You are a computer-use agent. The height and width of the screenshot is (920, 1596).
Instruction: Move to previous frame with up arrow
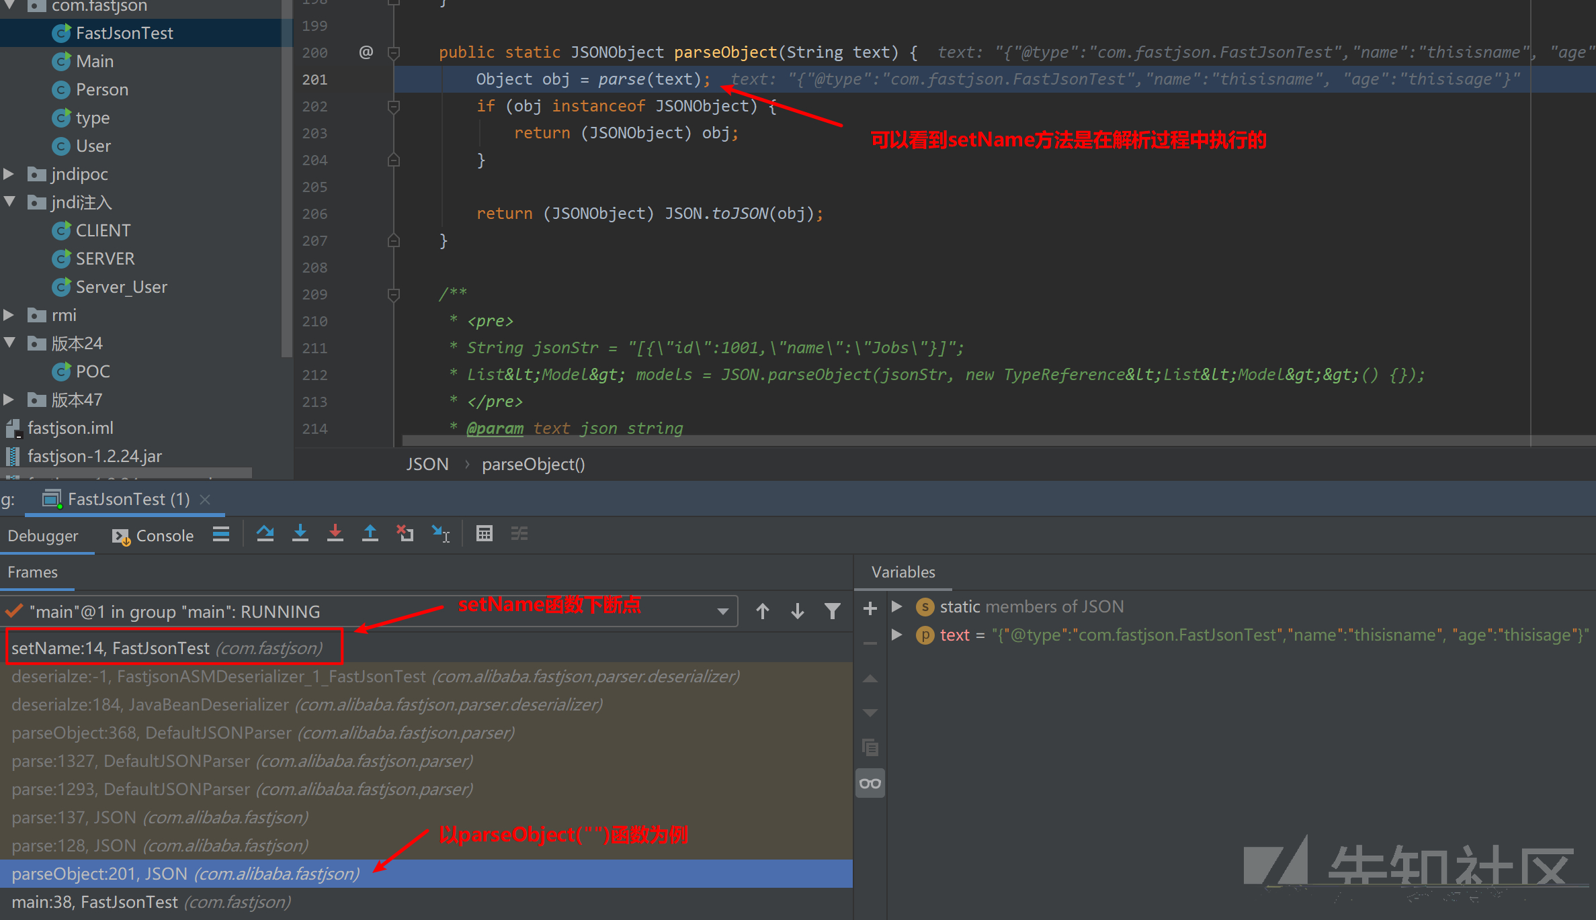coord(763,611)
